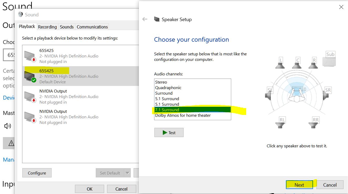Open the Communications tab
The width and height of the screenshot is (348, 194).
(92, 27)
